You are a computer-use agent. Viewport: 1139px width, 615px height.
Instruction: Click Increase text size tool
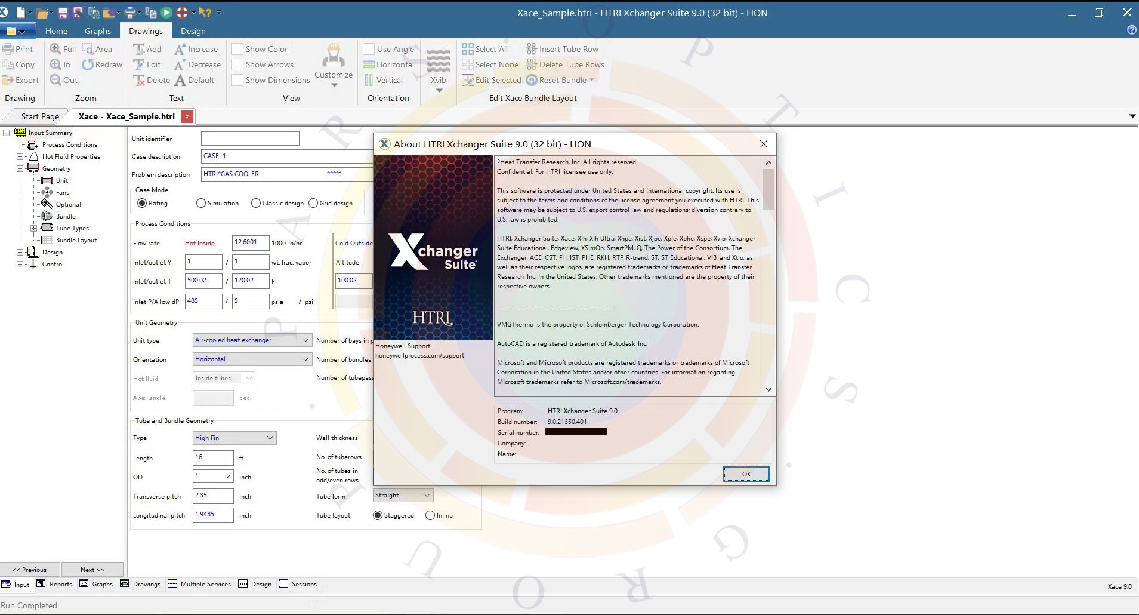(196, 49)
